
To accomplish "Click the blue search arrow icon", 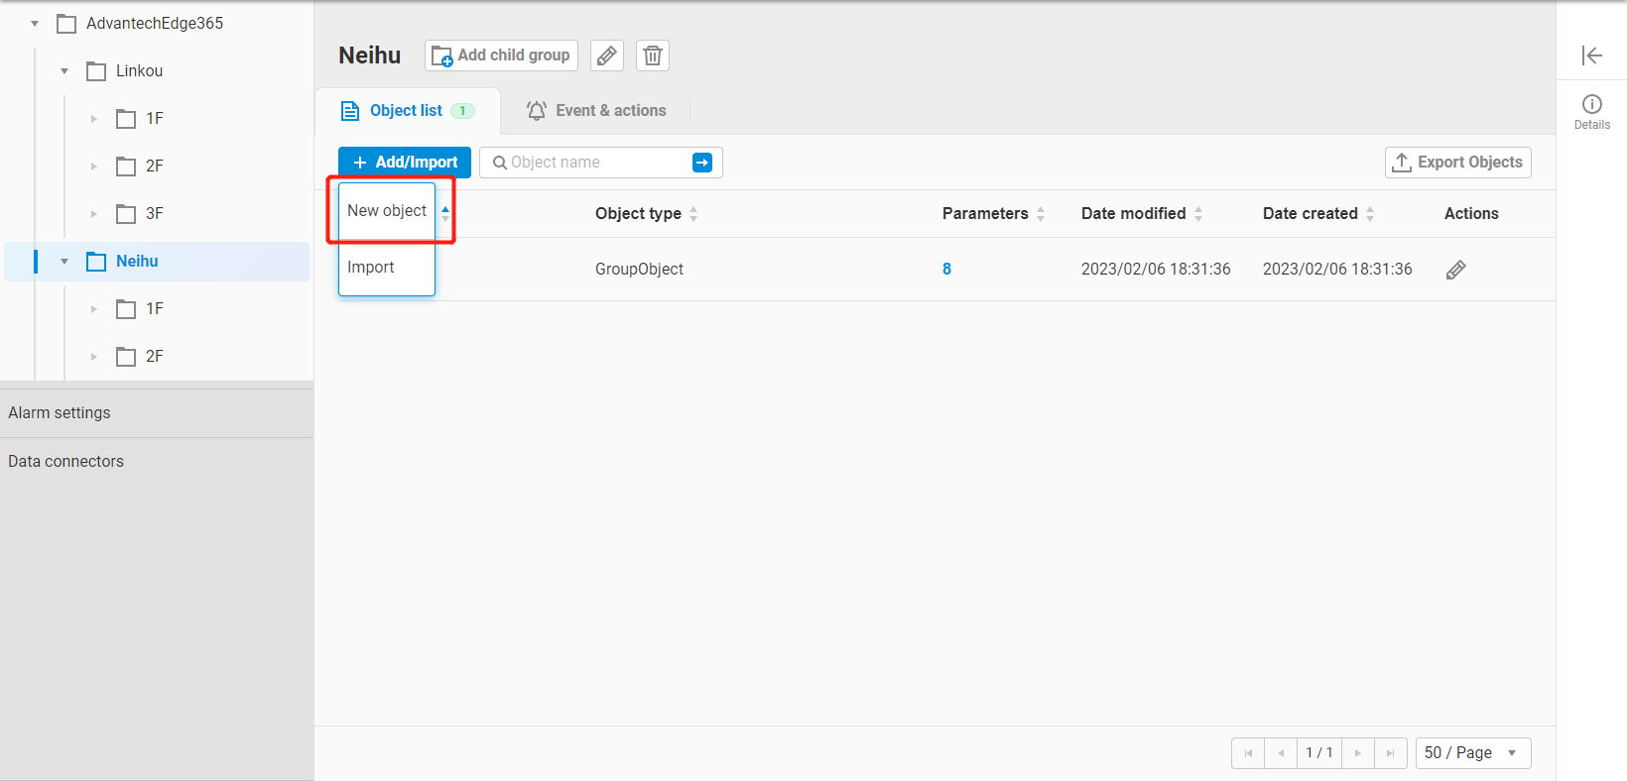I will click(x=701, y=163).
